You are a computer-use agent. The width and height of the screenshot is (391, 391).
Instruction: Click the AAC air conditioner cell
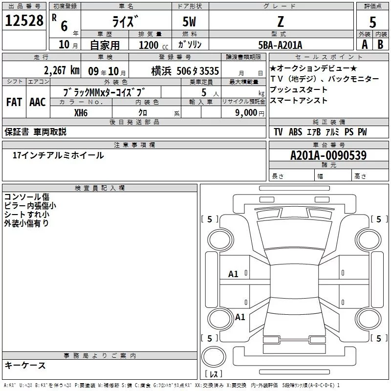(37, 102)
